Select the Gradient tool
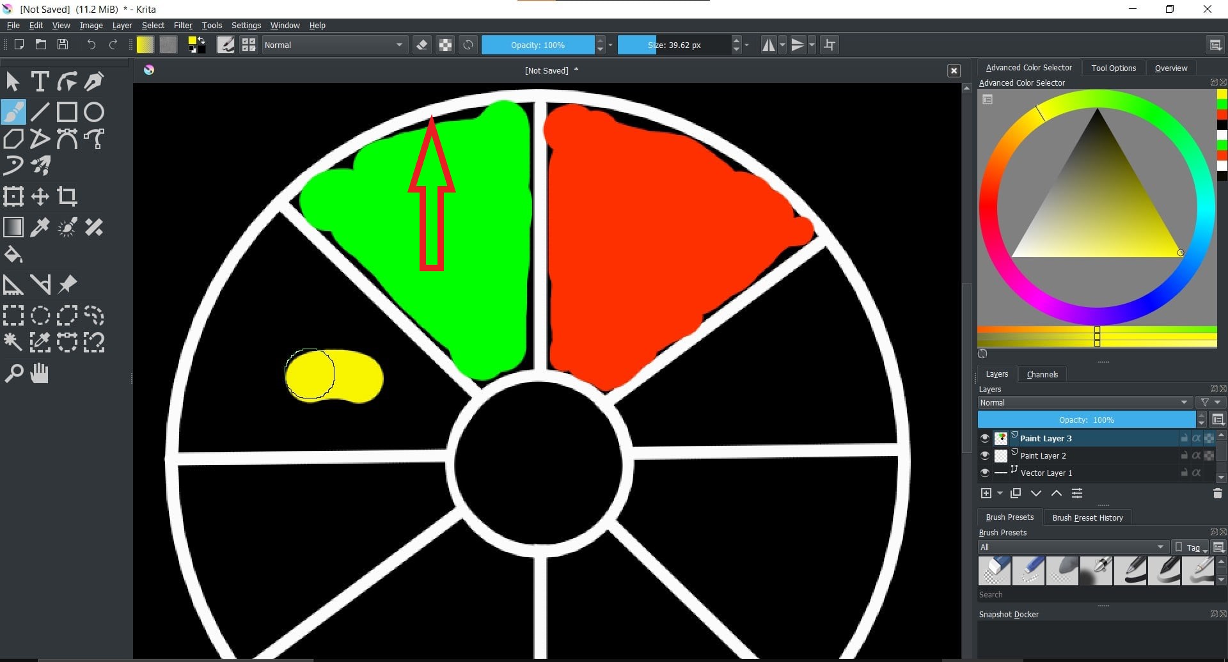This screenshot has width=1228, height=662. (13, 227)
